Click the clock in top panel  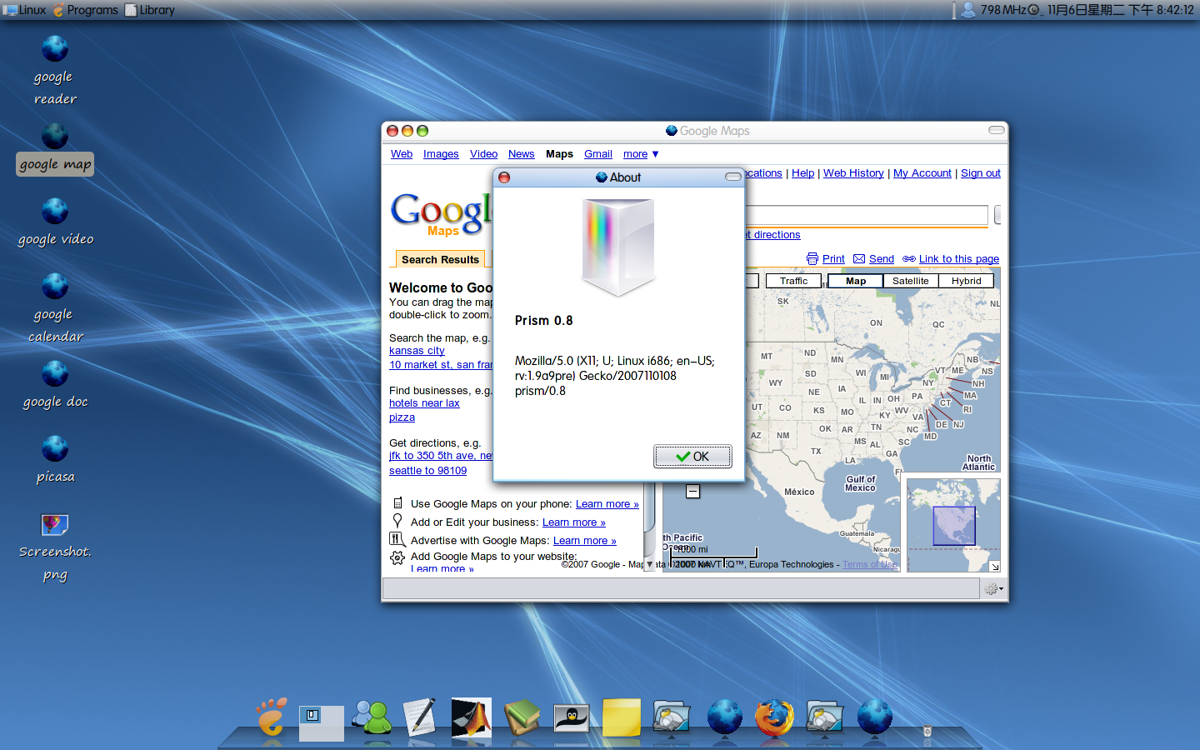click(1120, 10)
